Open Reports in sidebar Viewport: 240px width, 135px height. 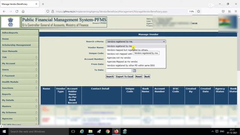[x=19, y=94]
